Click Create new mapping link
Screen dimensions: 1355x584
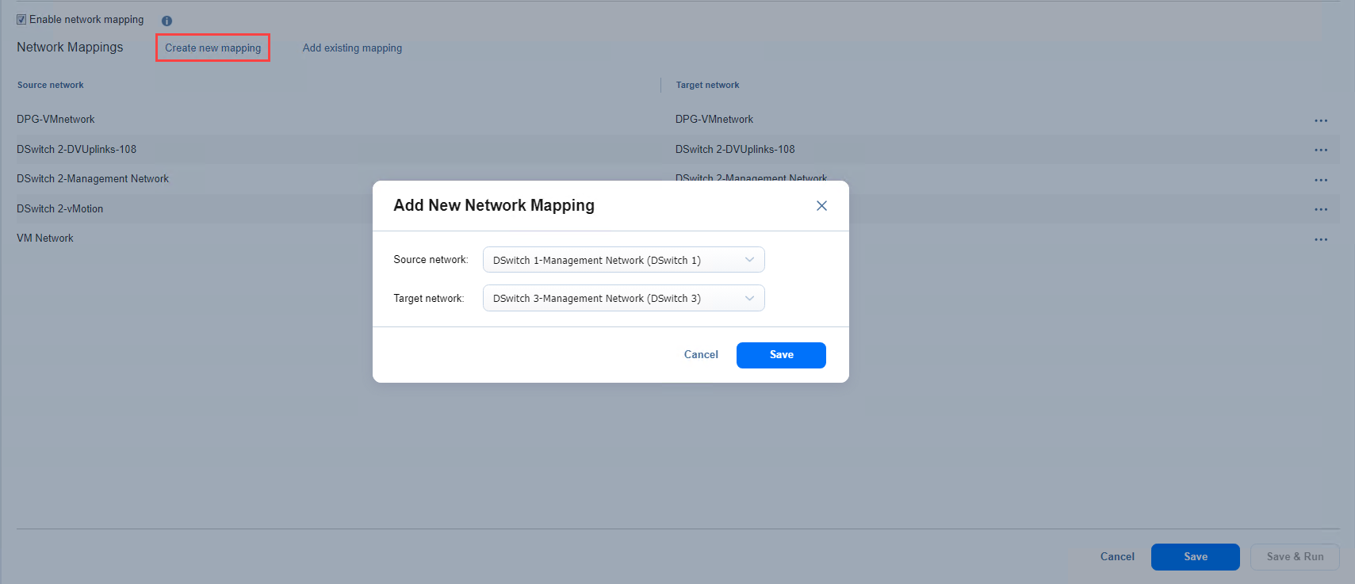point(212,48)
